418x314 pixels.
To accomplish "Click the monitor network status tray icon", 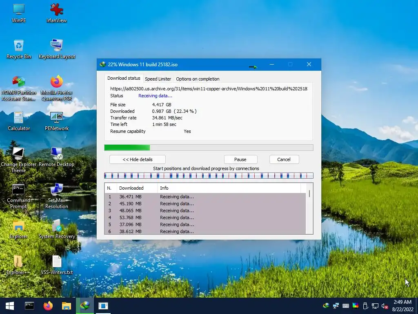I will [375, 306].
